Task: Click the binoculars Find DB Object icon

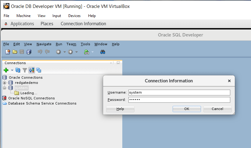Action: click(102, 52)
